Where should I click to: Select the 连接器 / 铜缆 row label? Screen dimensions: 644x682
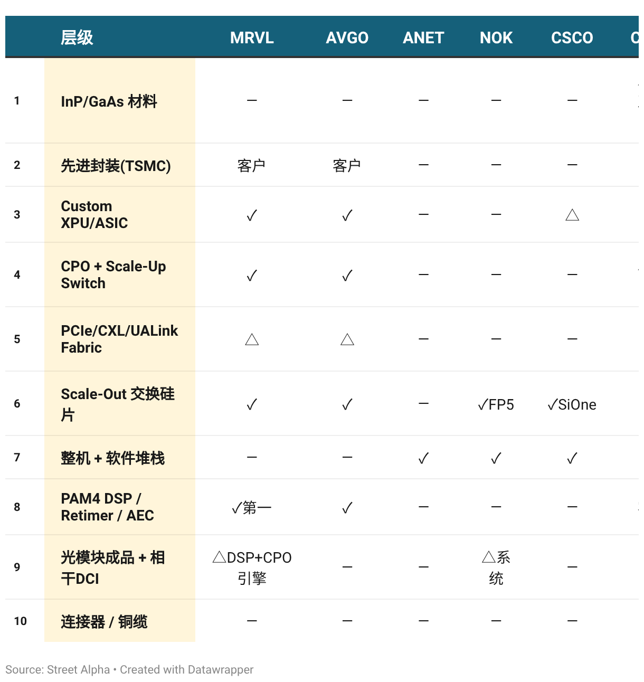tap(104, 621)
